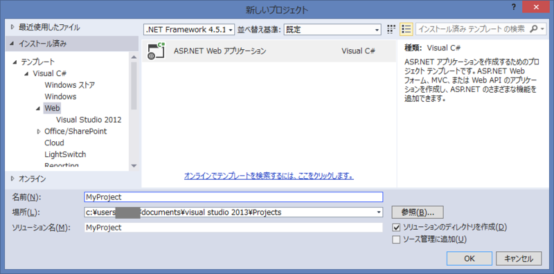
Task: Click the installed templates search box
Action: click(x=473, y=29)
